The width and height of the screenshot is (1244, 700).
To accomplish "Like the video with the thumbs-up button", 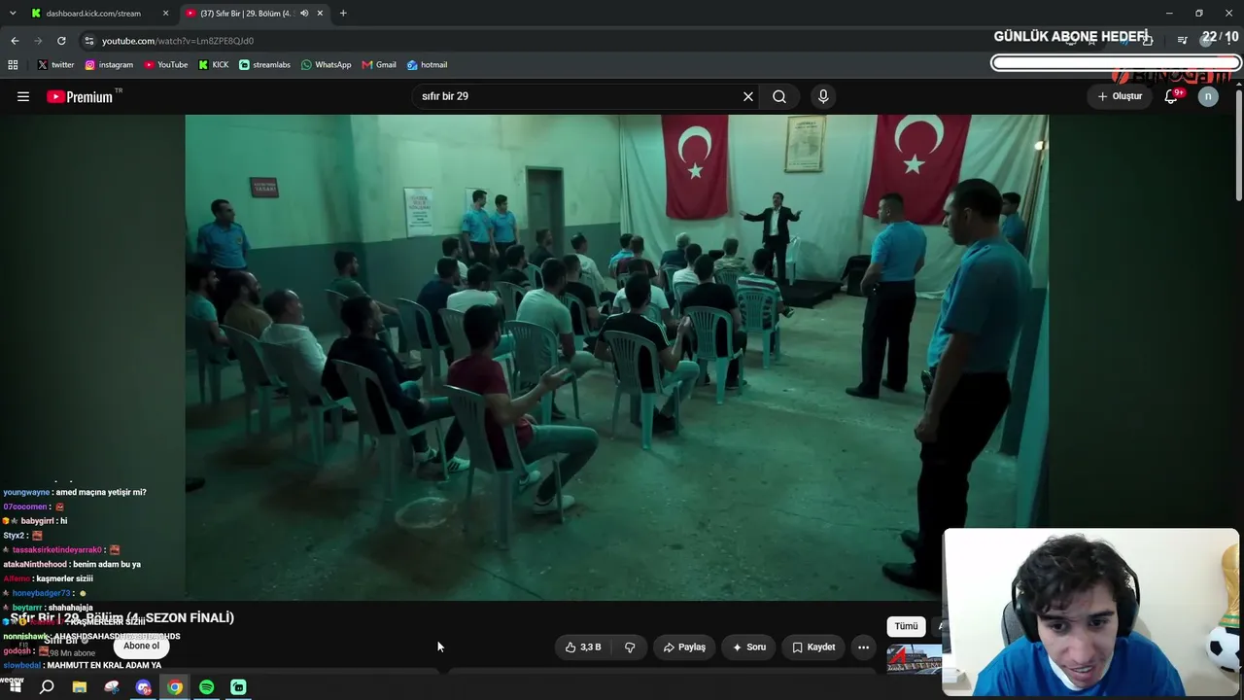I will pyautogui.click(x=583, y=647).
